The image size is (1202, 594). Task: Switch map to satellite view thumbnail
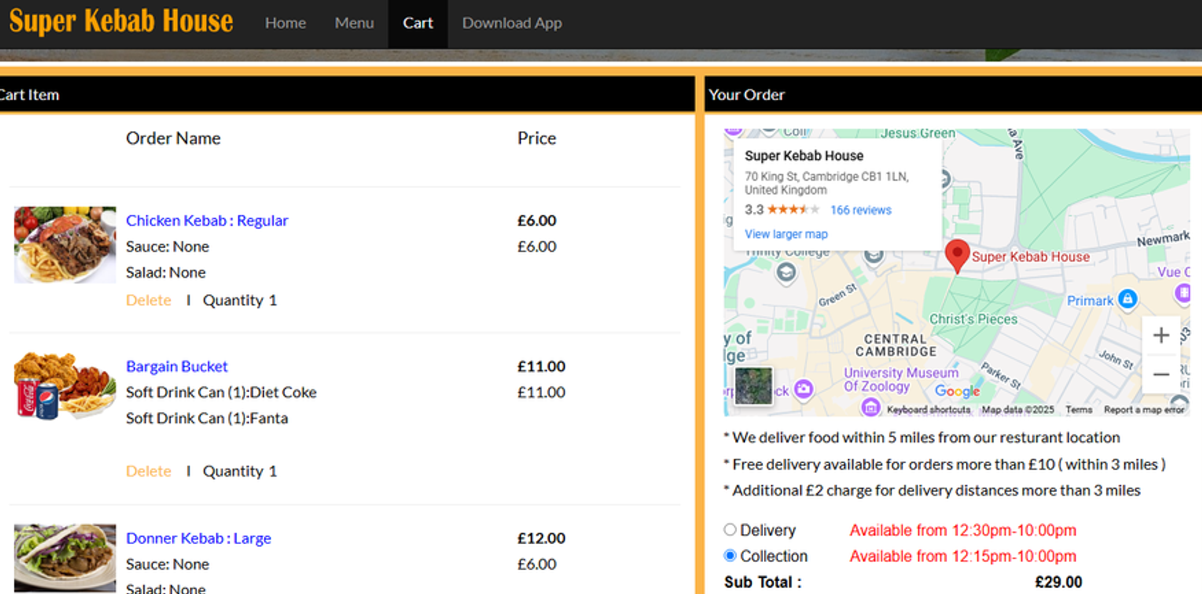pos(753,386)
